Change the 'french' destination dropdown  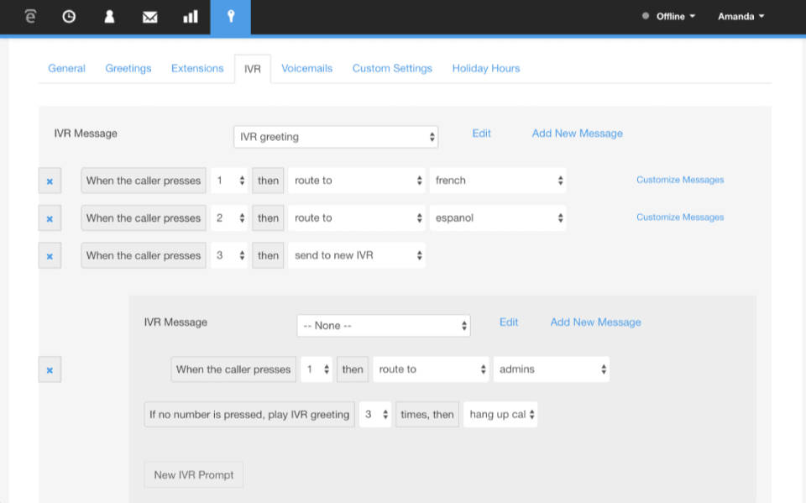(x=498, y=180)
